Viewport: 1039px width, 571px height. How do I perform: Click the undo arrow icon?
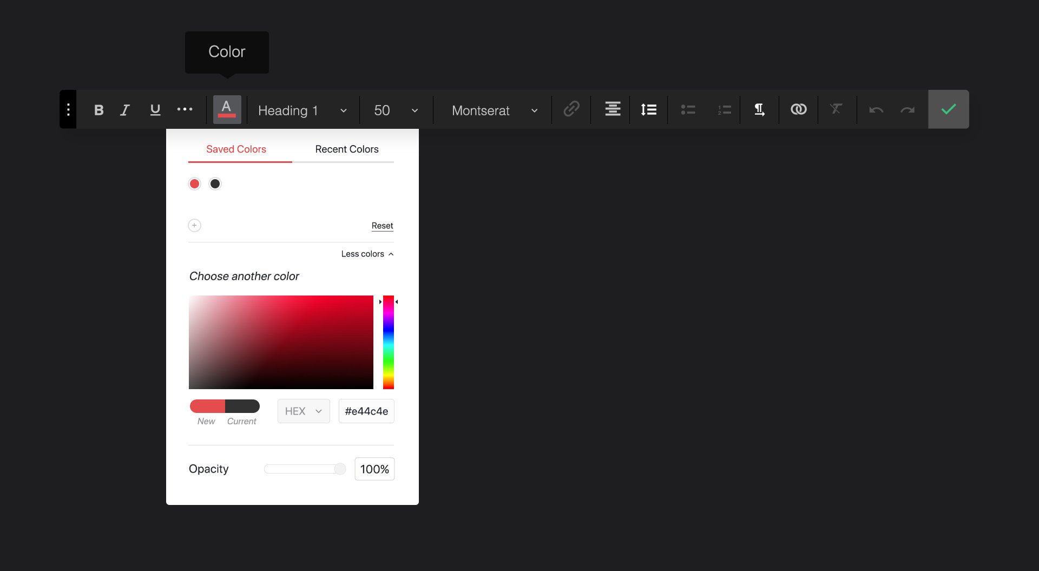(876, 109)
